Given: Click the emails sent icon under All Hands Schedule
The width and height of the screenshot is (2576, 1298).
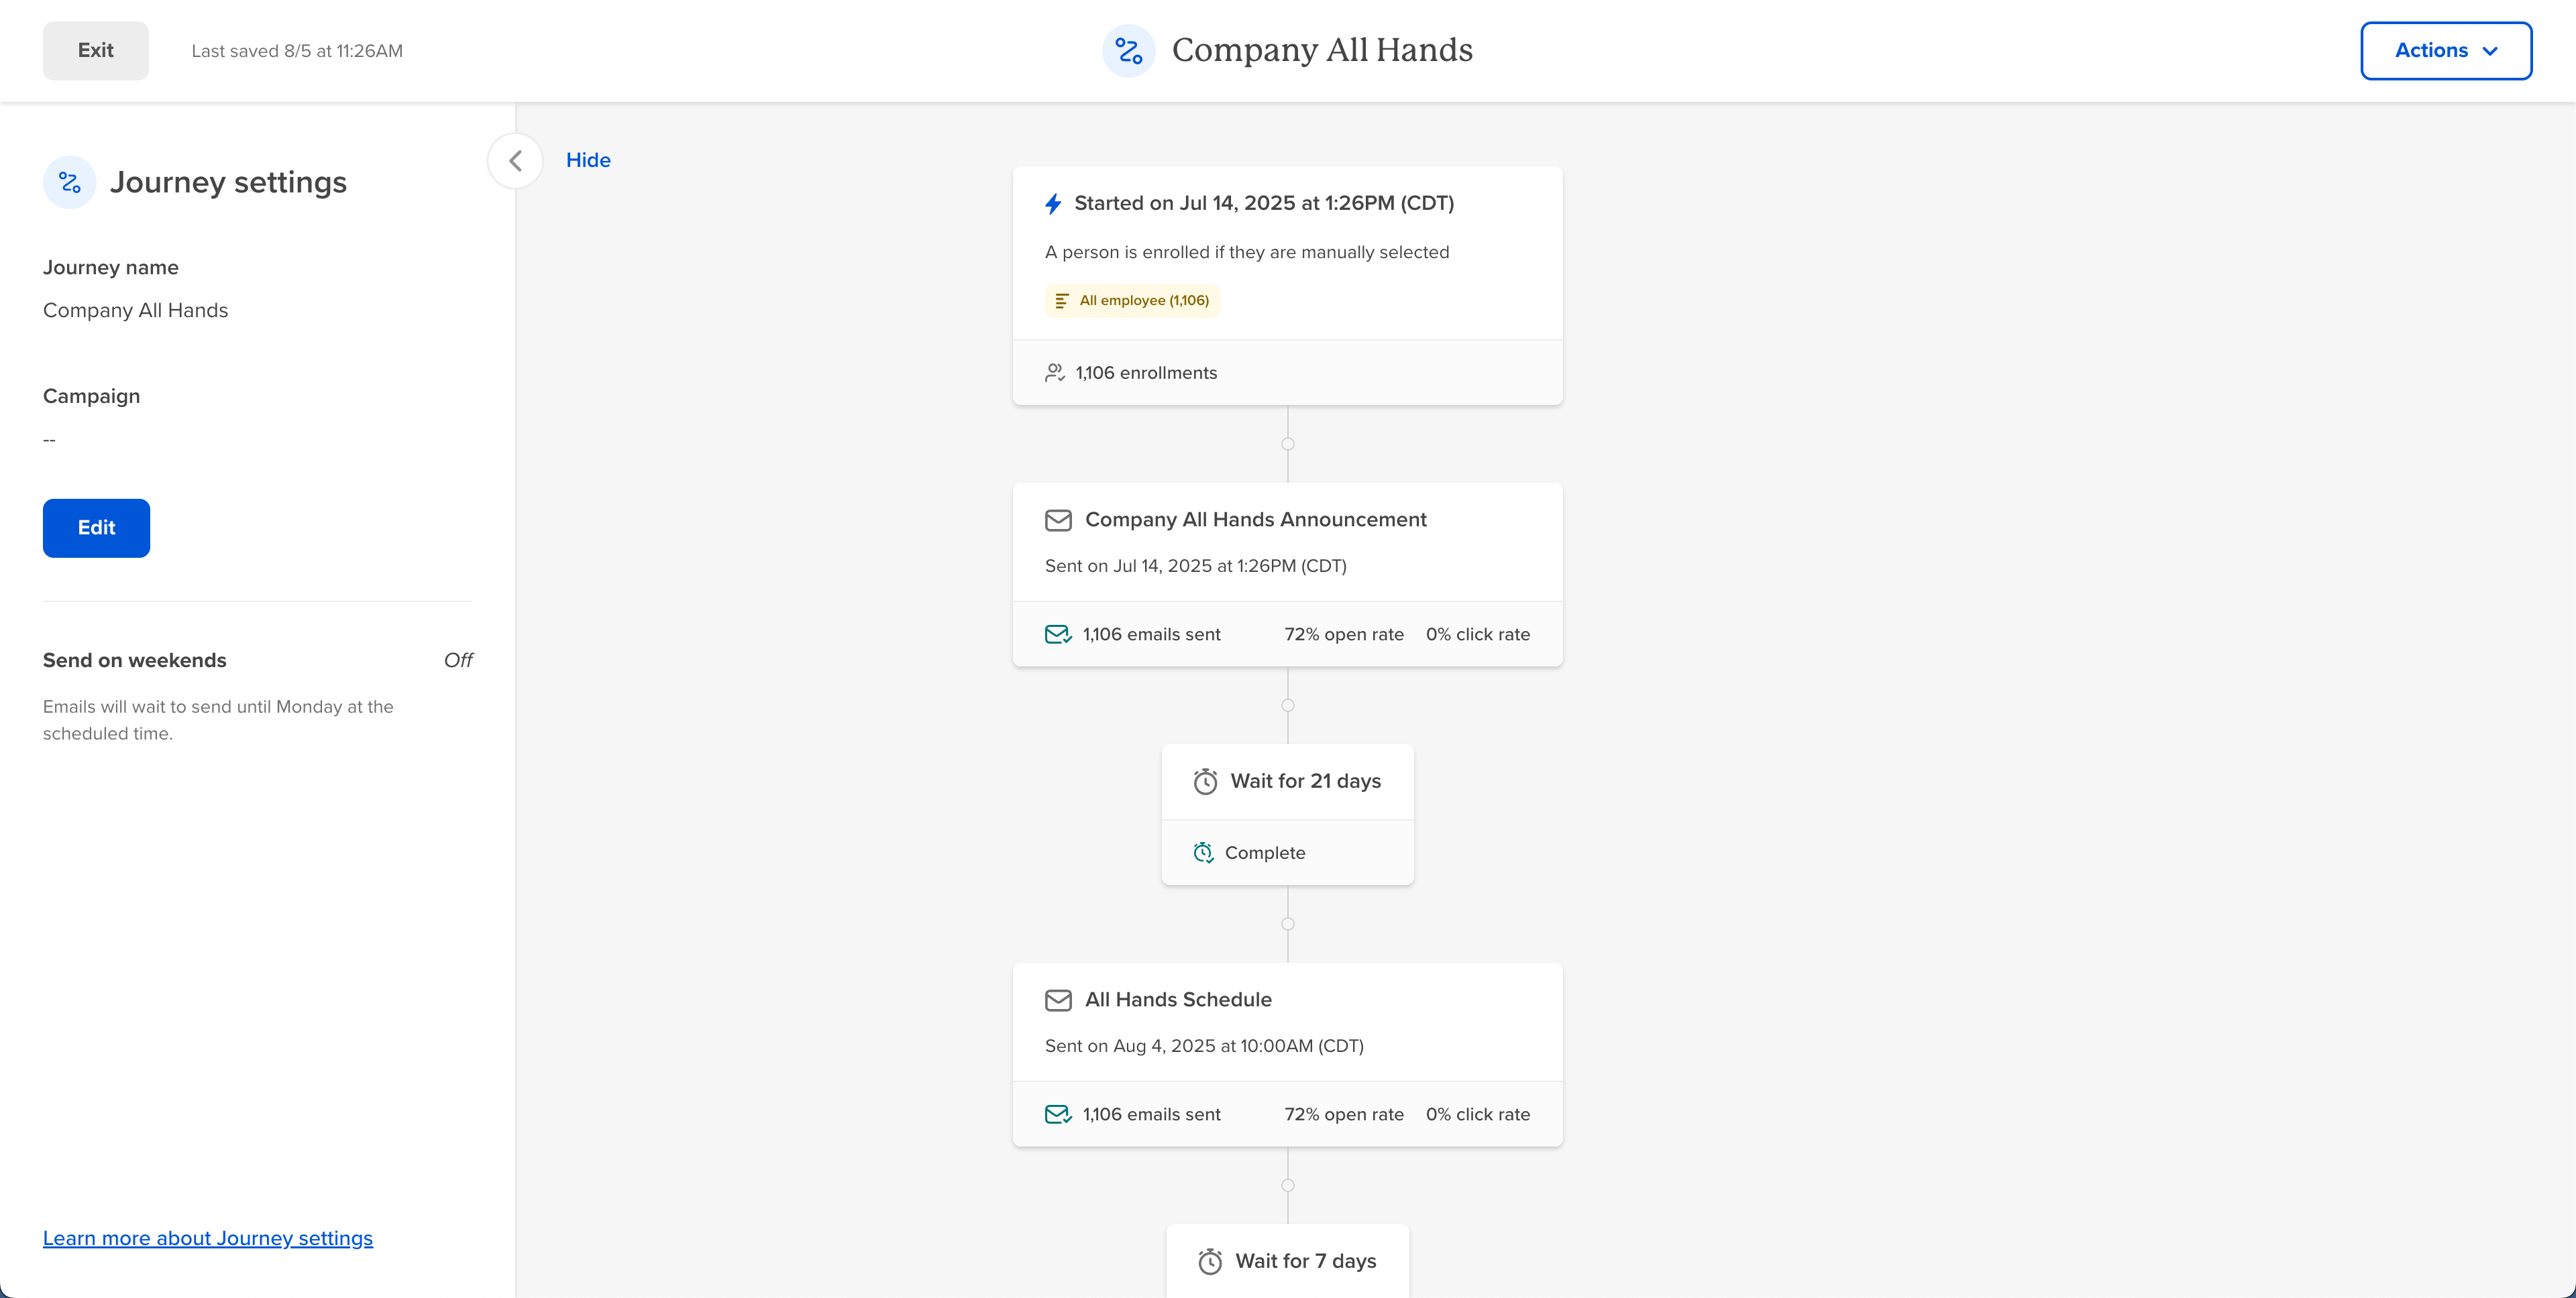Looking at the screenshot, I should pyautogui.click(x=1058, y=1114).
